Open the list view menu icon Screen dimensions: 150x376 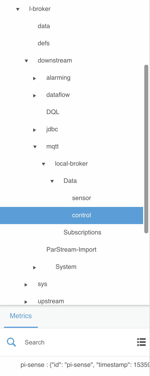[x=141, y=342]
